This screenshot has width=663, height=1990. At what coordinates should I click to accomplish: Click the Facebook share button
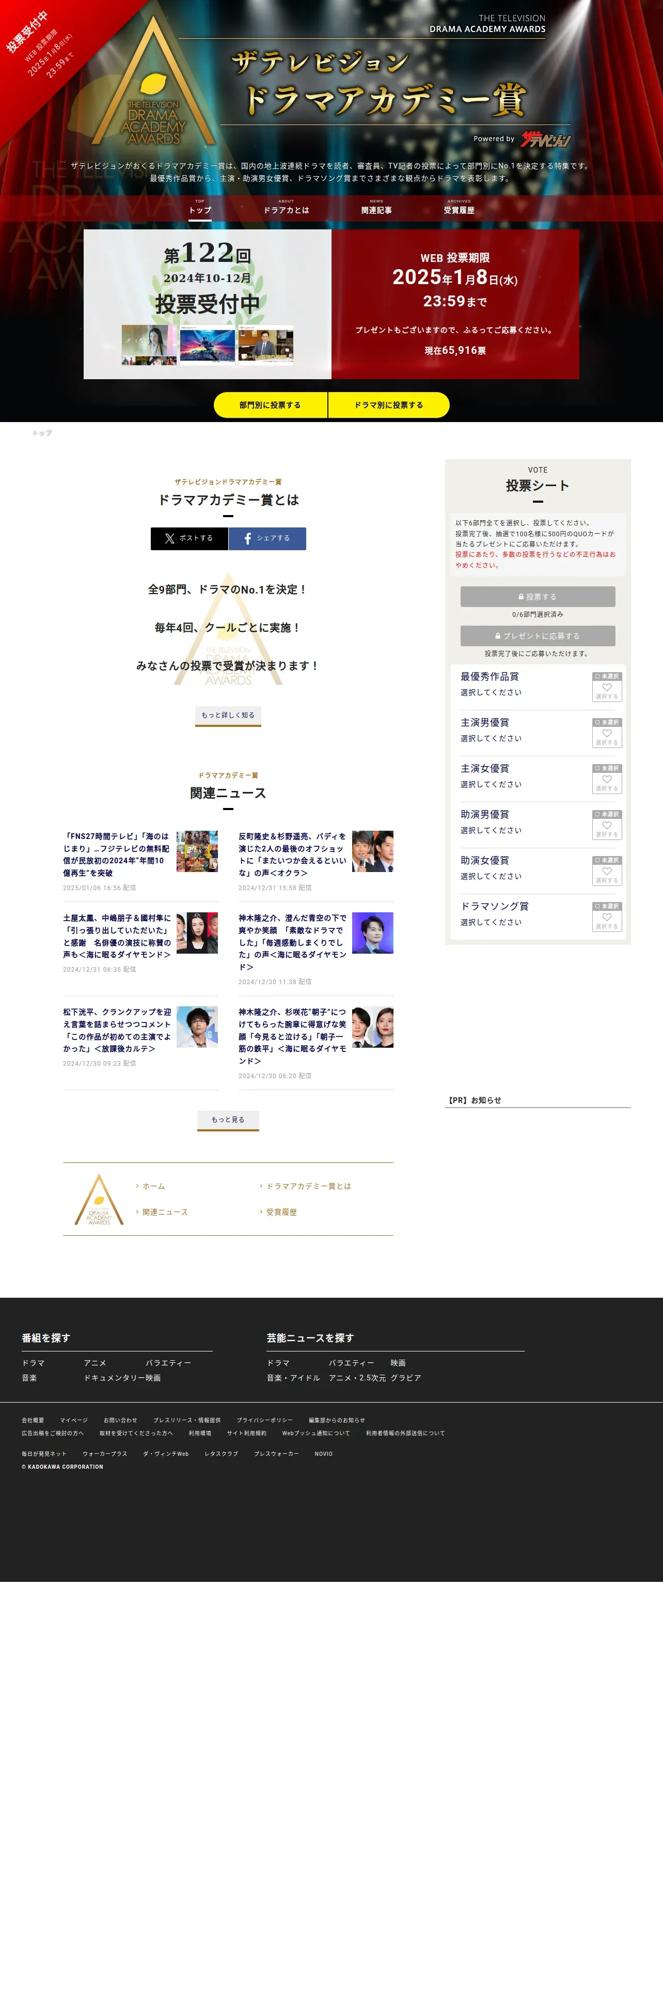pos(268,538)
